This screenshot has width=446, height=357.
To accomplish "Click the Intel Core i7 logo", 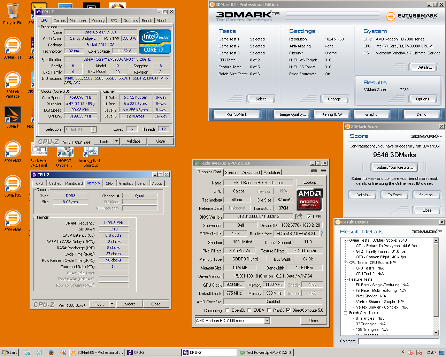I will point(155,41).
